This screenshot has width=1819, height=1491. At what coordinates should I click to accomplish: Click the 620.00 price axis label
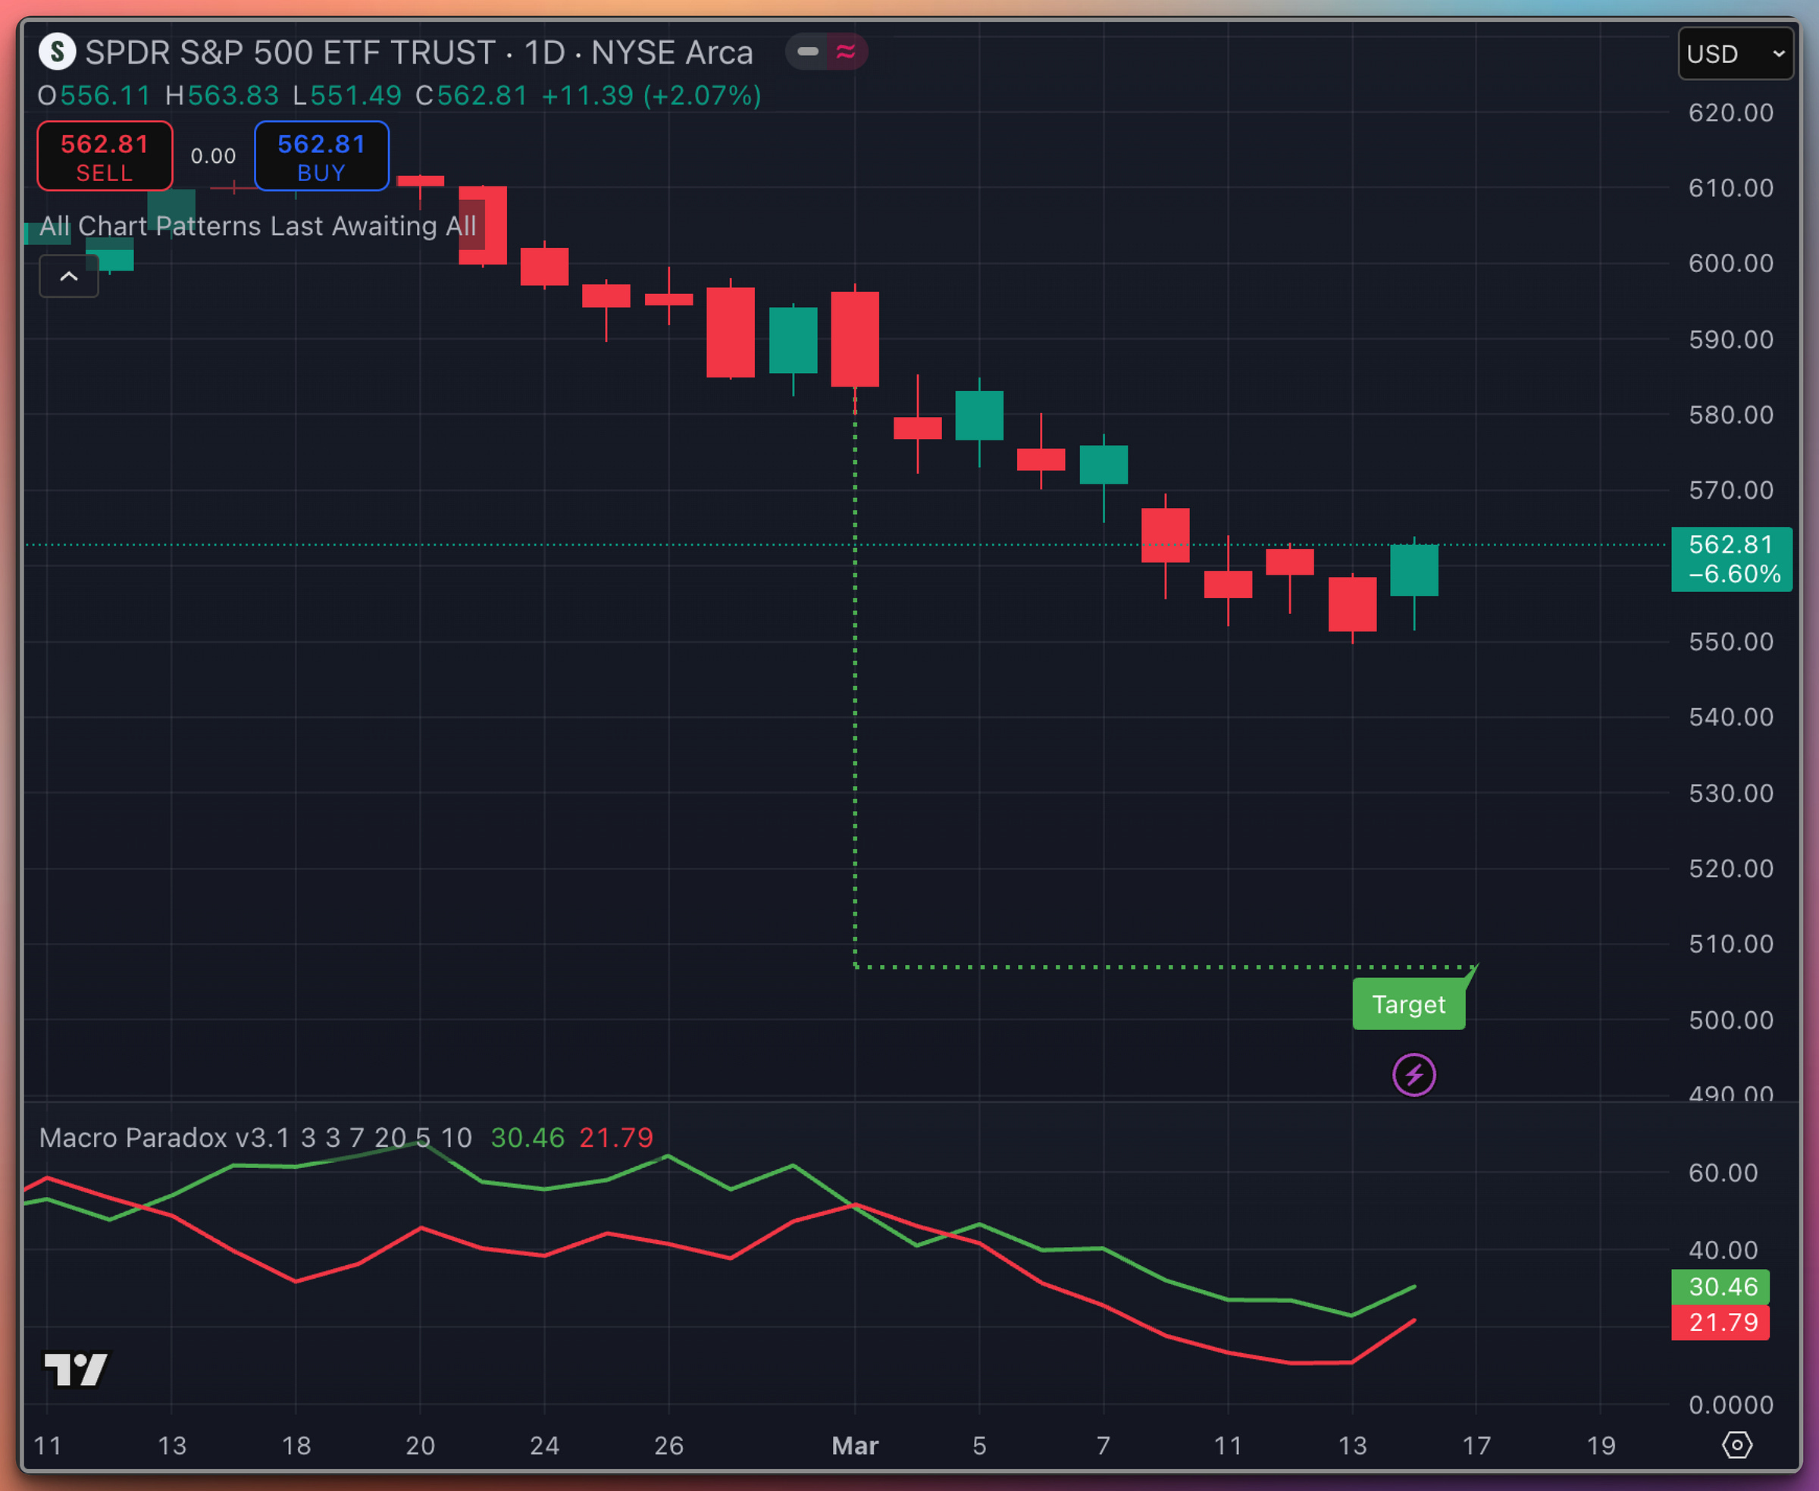1730,112
